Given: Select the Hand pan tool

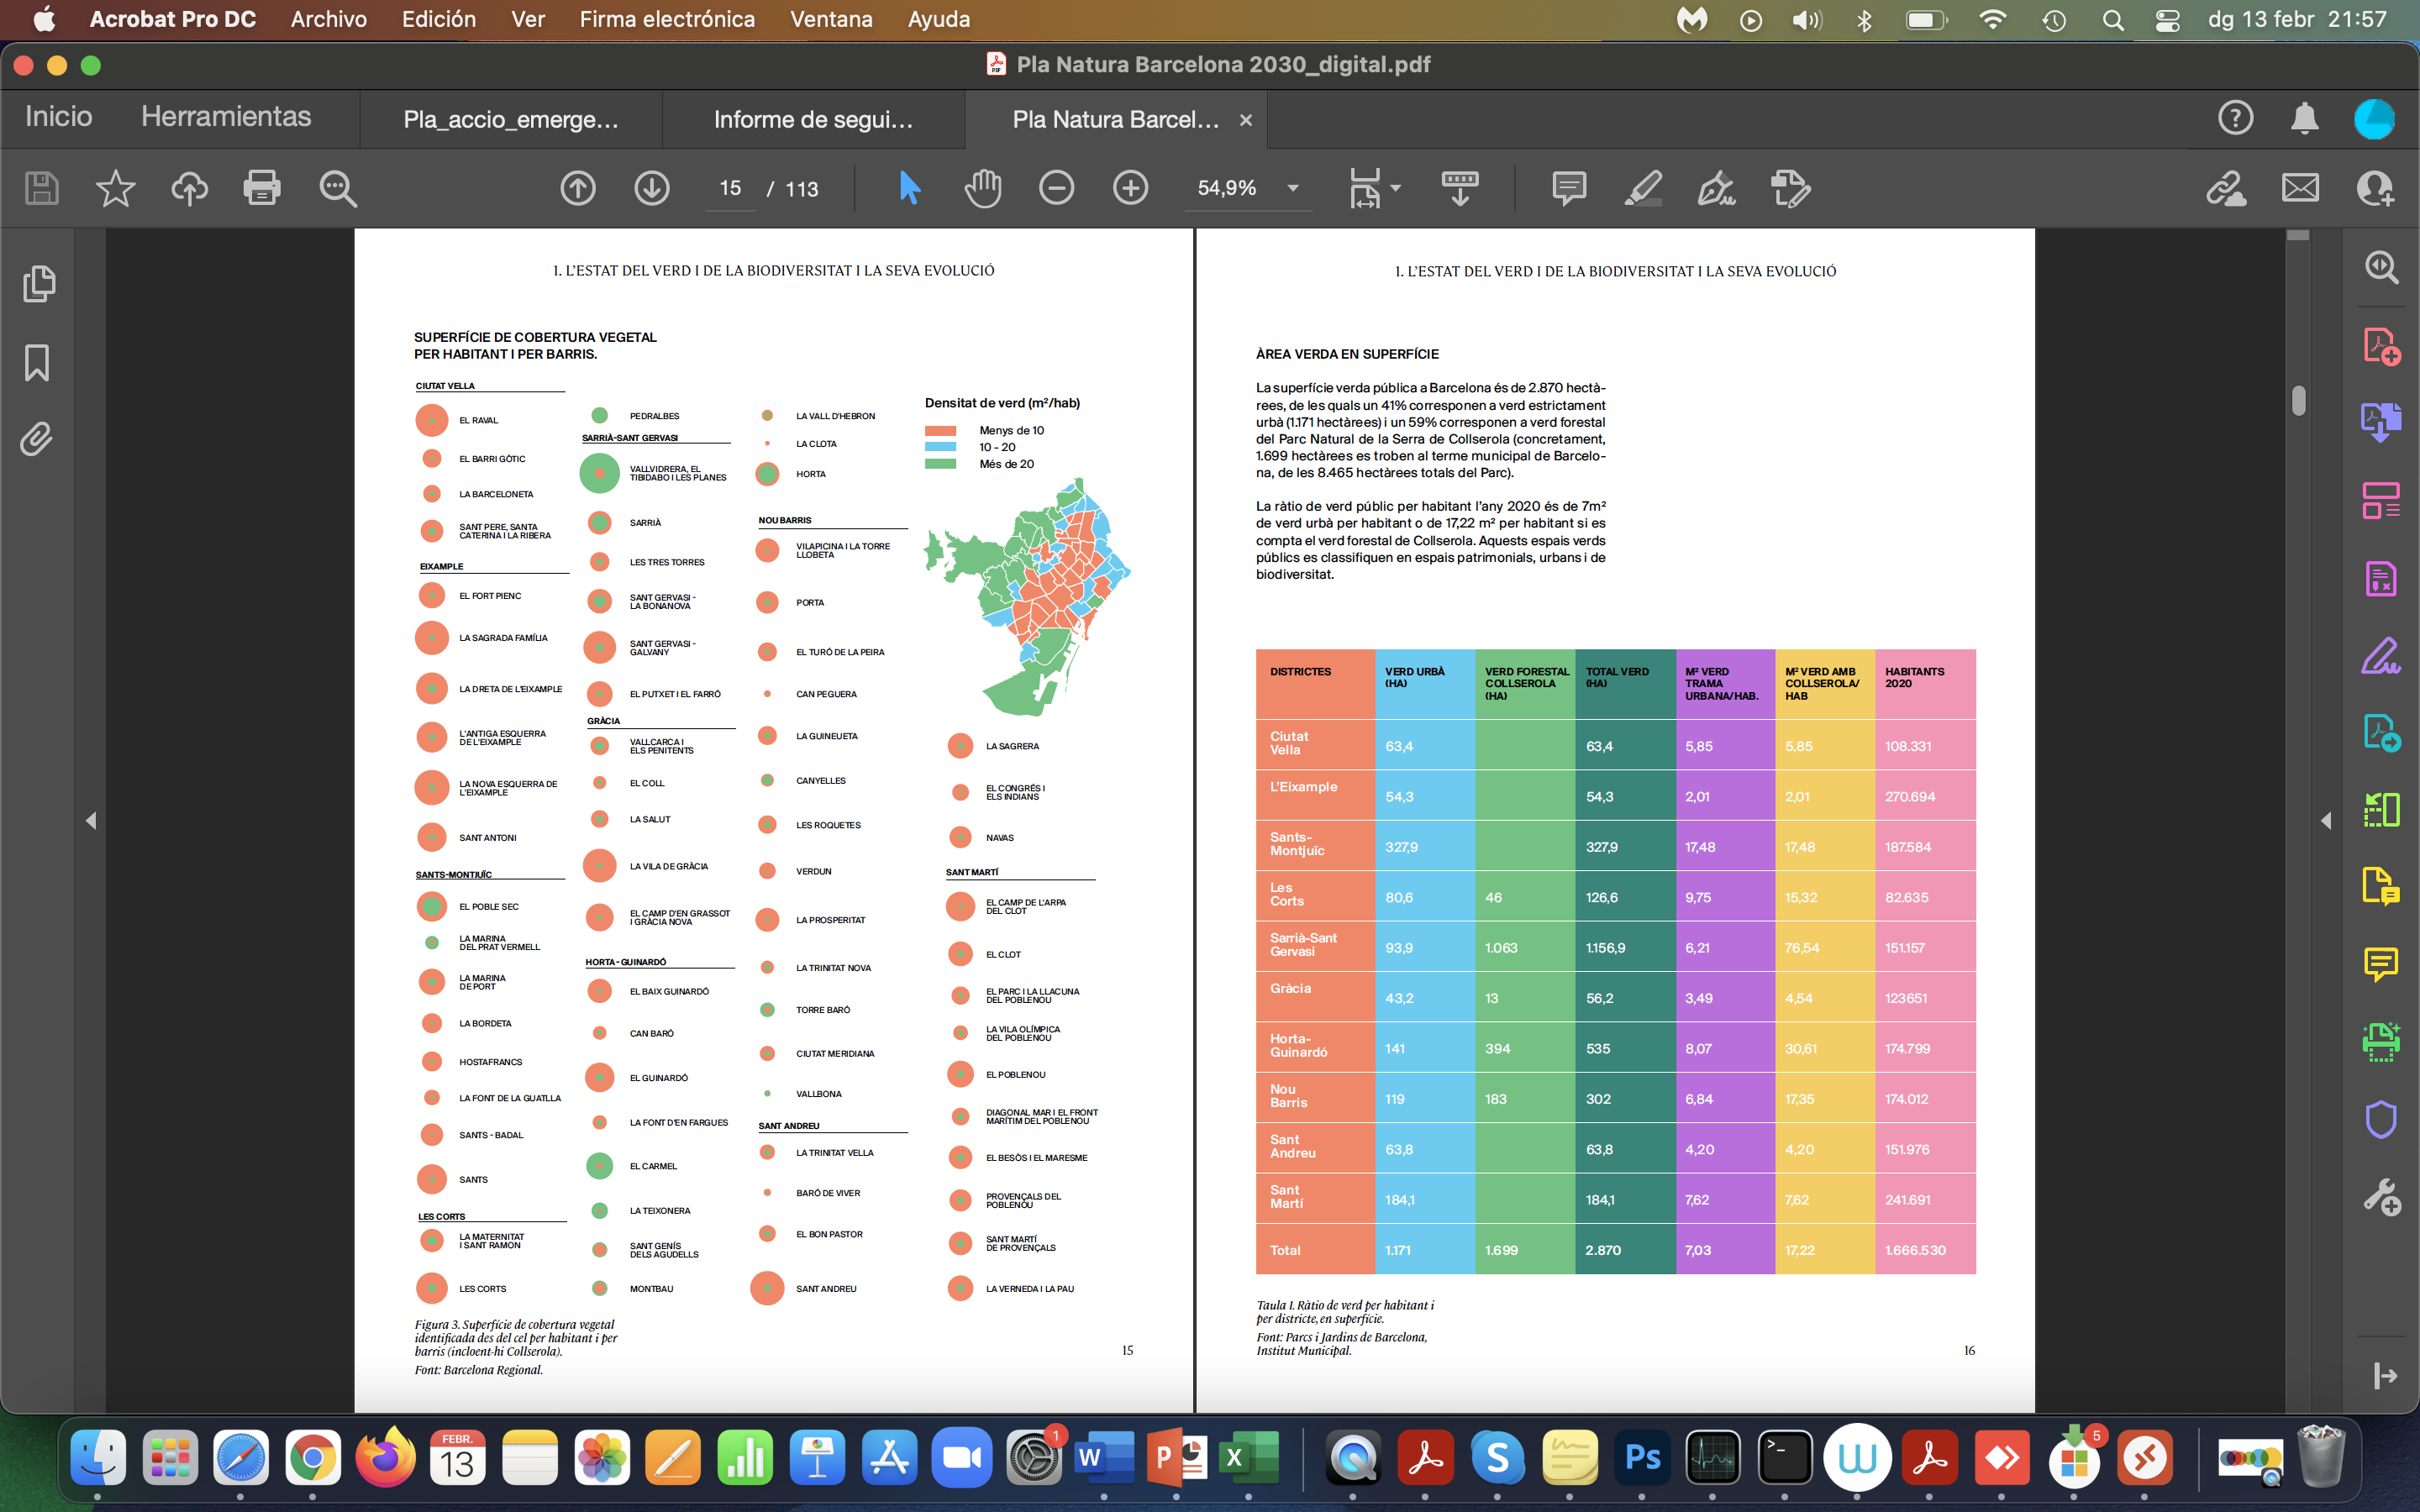Looking at the screenshot, I should 982,188.
